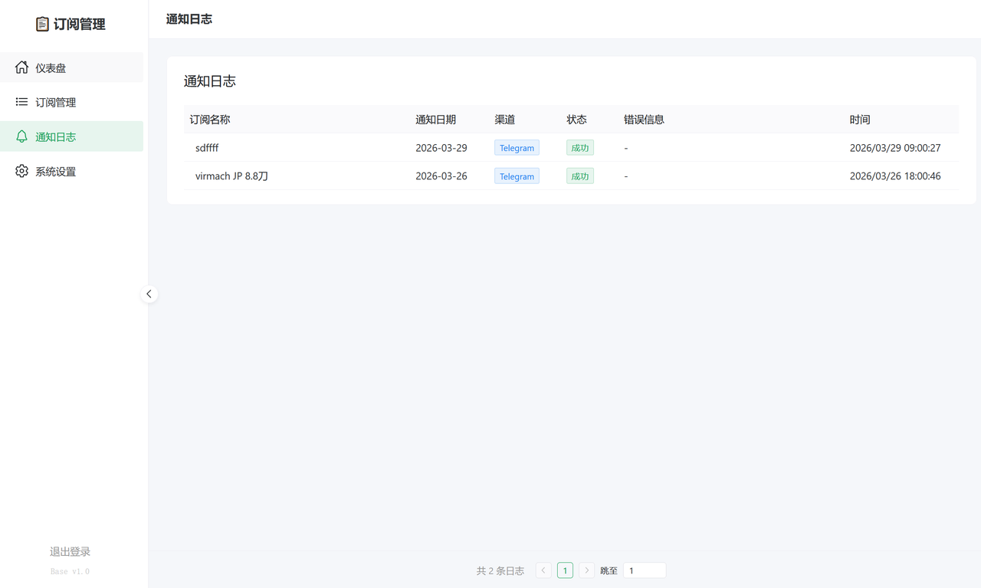Image resolution: width=981 pixels, height=588 pixels.
Task: Click the 通知日志 card heading
Action: coord(209,81)
